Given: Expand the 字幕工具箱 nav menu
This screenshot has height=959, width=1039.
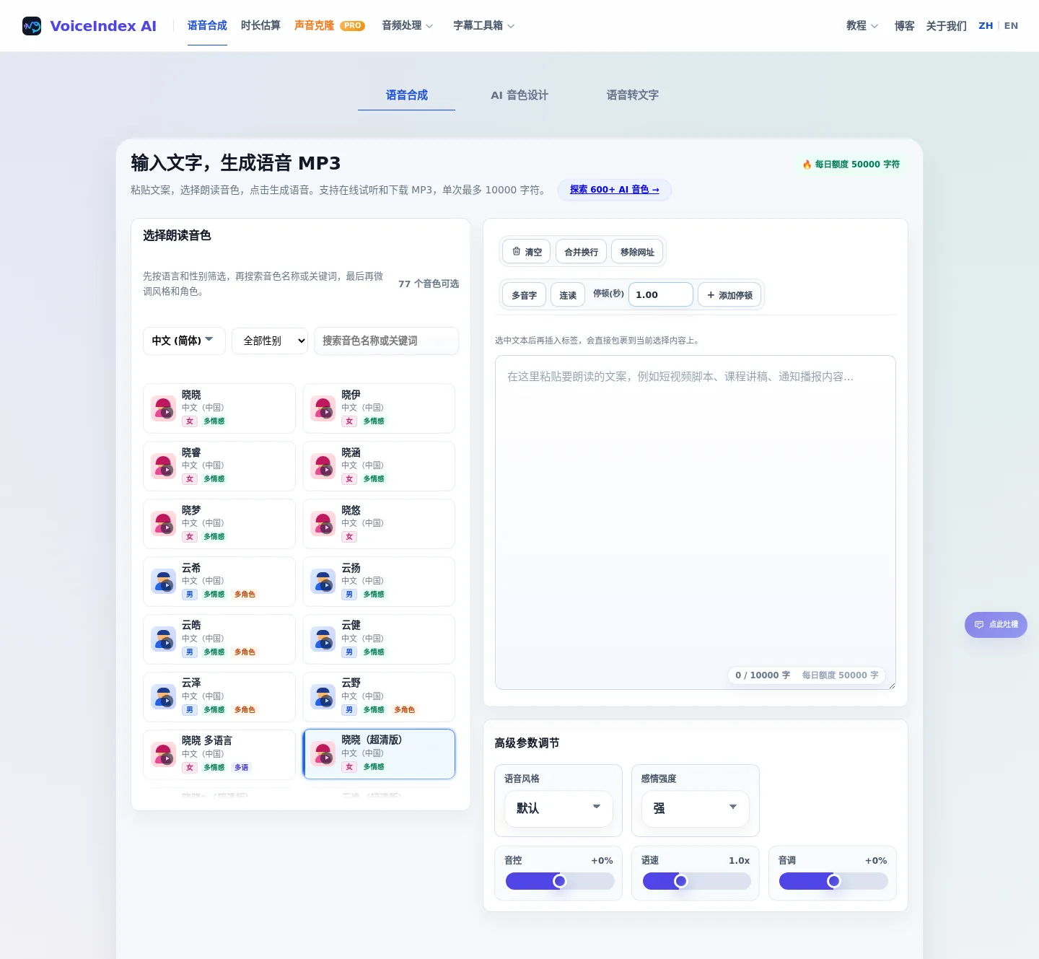Looking at the screenshot, I should pyautogui.click(x=484, y=26).
